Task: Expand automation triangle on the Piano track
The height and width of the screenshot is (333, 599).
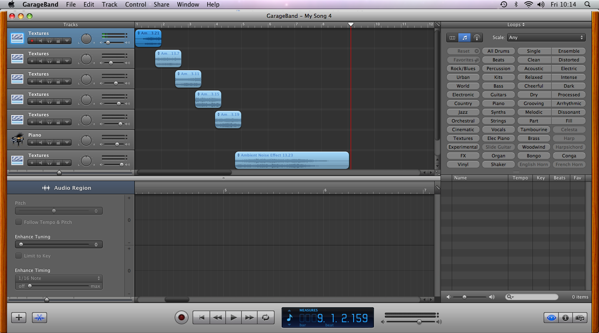Action: [67, 142]
